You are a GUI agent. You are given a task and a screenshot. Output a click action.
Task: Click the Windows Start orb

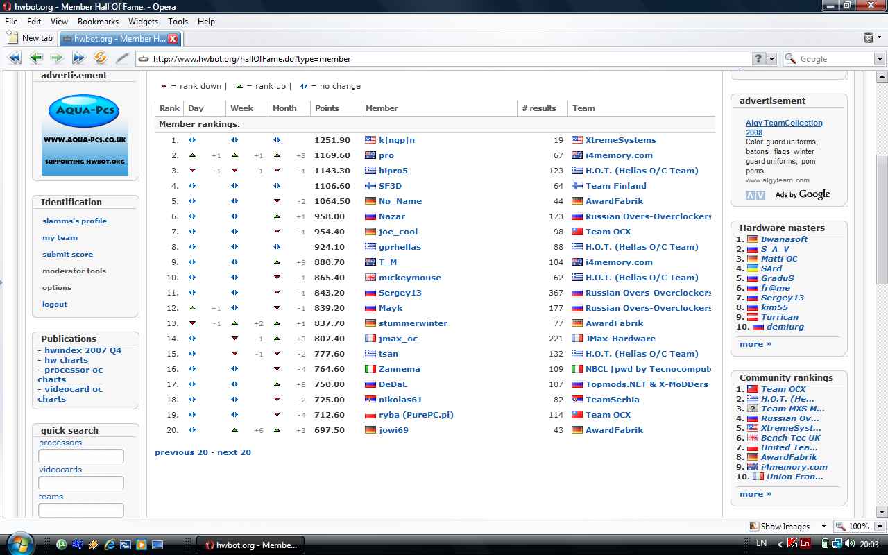(19, 543)
